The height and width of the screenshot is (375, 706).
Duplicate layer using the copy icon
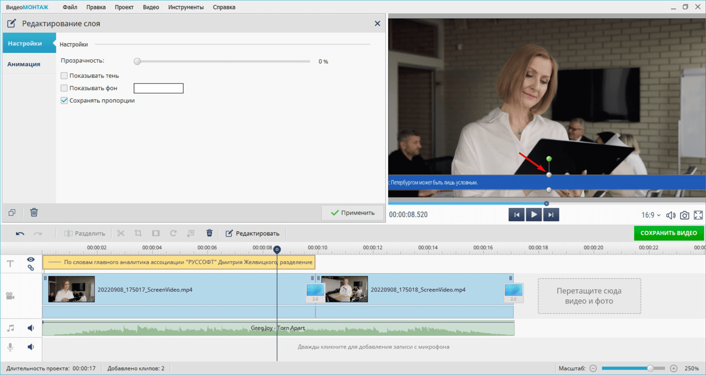click(x=12, y=213)
